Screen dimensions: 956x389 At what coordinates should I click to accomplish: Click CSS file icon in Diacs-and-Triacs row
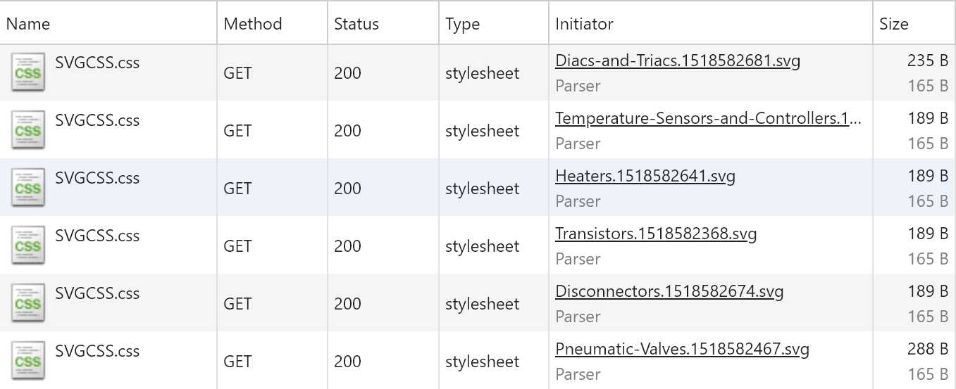(28, 72)
